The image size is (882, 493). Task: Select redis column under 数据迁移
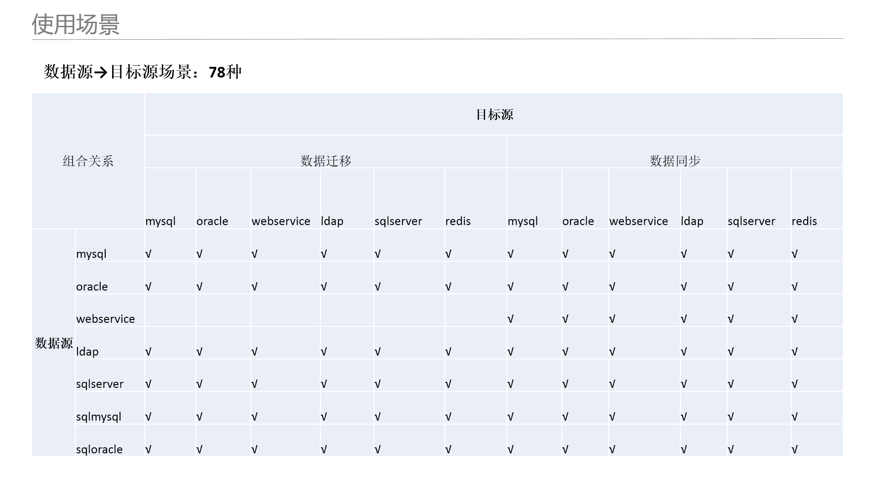tap(458, 221)
